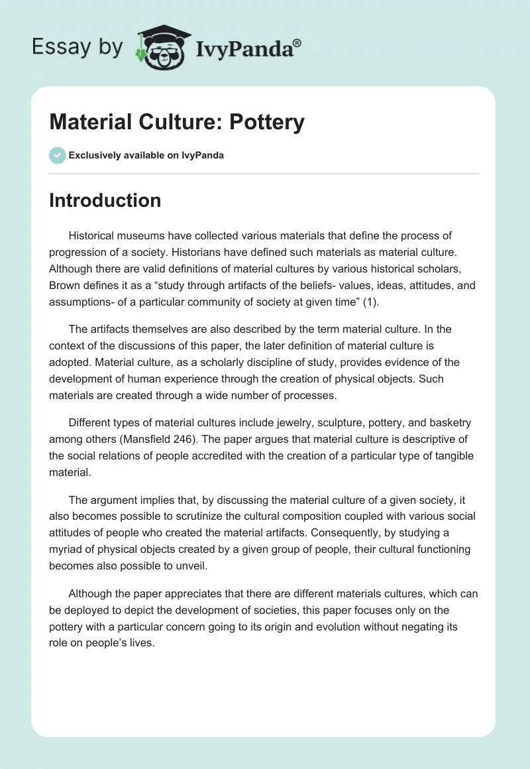Click the "Essay by" text in the header

point(77,48)
